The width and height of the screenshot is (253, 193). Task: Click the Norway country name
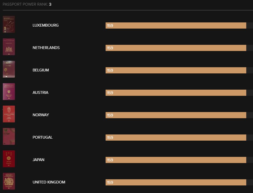(x=41, y=115)
